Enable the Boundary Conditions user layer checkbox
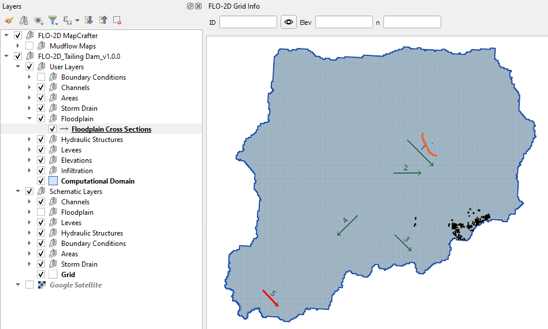 click(41, 77)
